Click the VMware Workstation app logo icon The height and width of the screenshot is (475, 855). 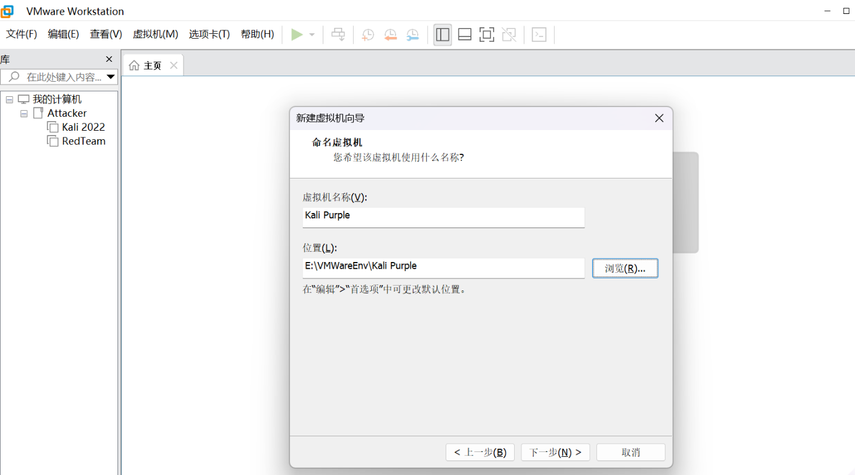7,11
